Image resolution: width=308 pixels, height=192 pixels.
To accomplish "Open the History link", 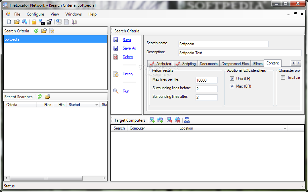I will click(128, 74).
